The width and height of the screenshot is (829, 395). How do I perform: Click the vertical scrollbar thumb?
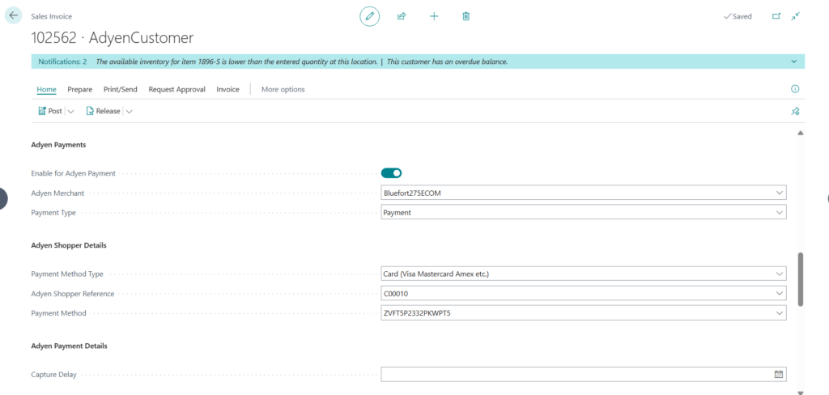pyautogui.click(x=801, y=278)
